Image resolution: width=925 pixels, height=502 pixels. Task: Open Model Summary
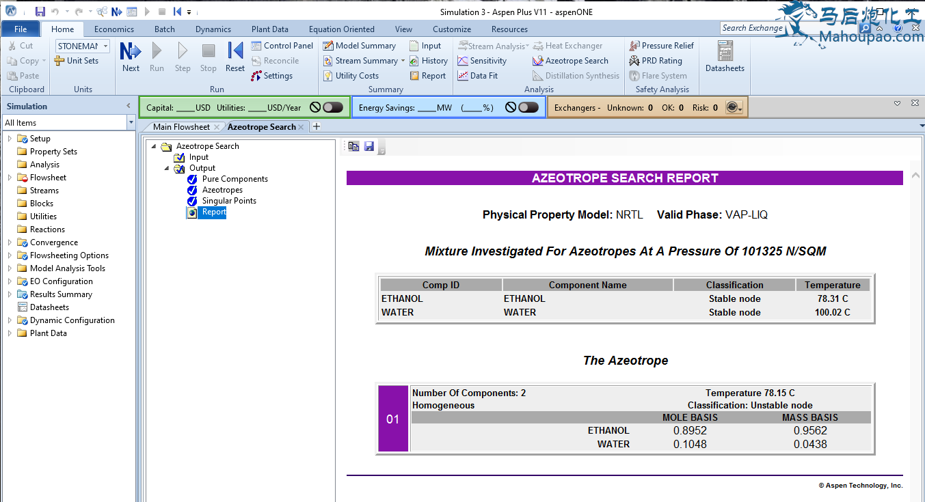tap(359, 46)
